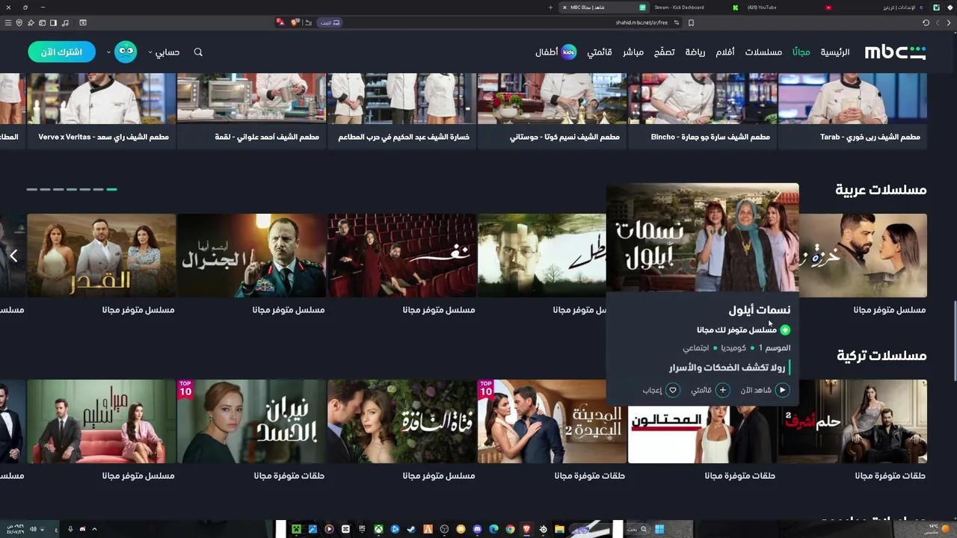Screen dimensions: 957x538
Task: Reload the page with refresh icon
Action: pyautogui.click(x=926, y=22)
